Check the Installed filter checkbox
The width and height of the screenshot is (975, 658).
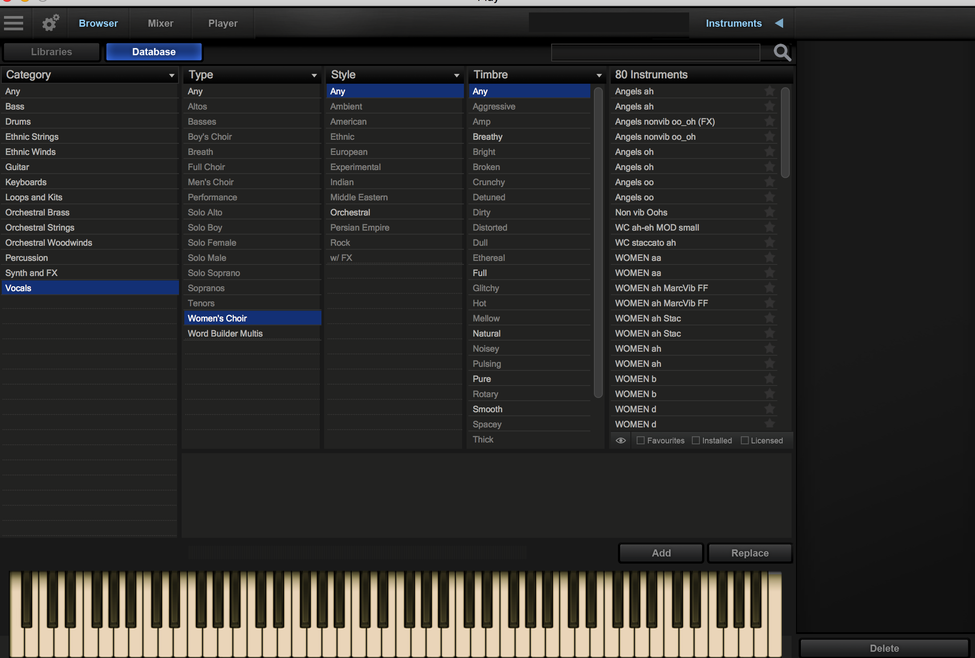pos(696,440)
